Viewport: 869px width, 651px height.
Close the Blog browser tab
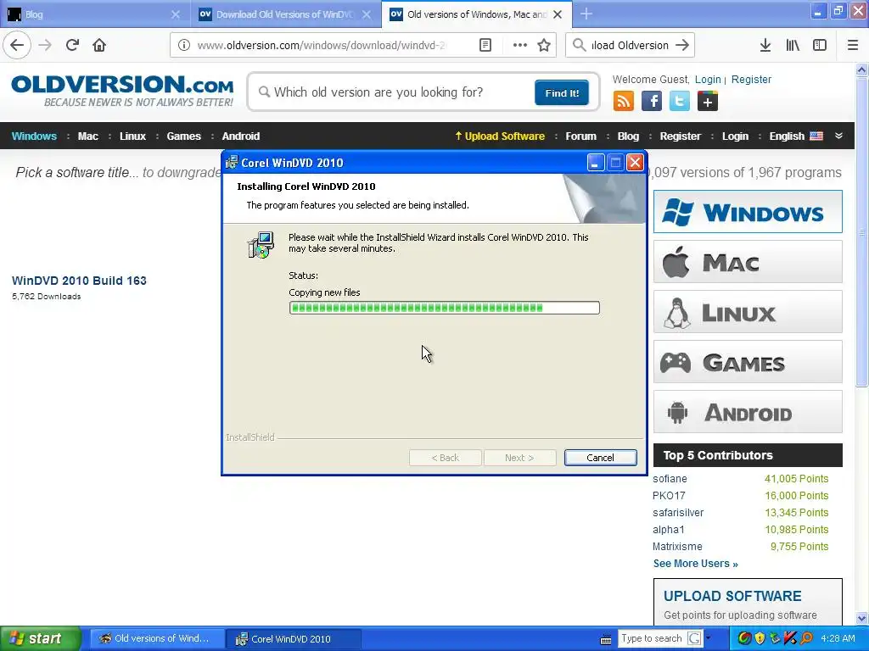pos(175,14)
